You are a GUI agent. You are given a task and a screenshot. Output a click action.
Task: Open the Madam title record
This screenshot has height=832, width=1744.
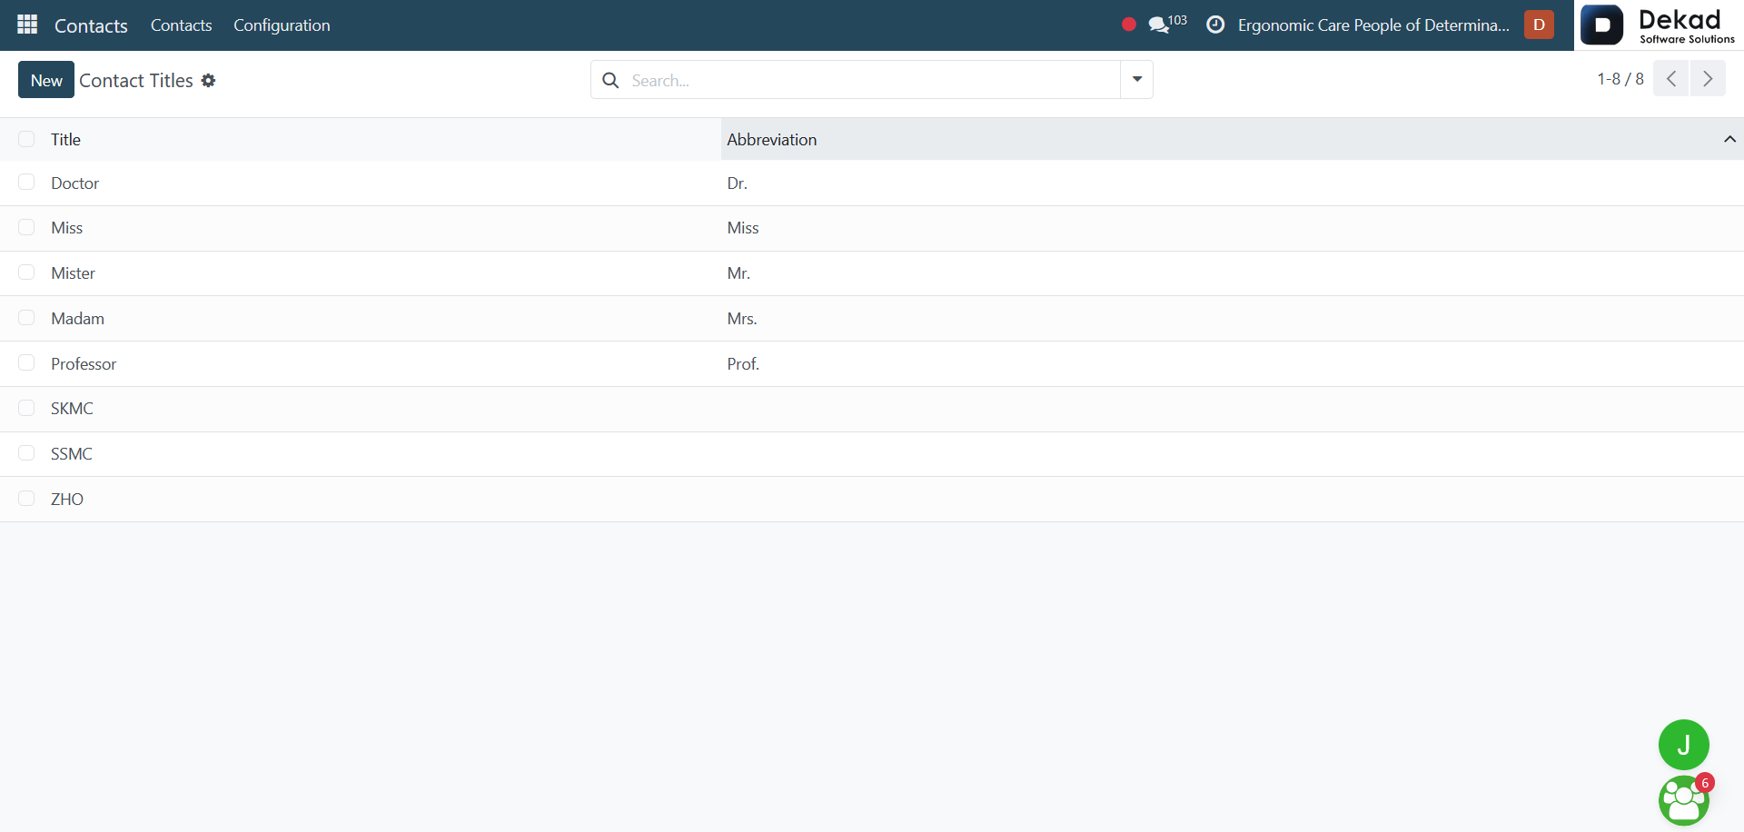[x=77, y=319]
